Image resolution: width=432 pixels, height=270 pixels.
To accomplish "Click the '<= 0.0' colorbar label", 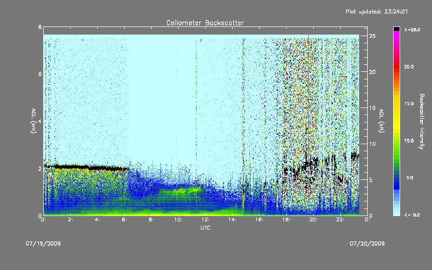I will [x=412, y=215].
